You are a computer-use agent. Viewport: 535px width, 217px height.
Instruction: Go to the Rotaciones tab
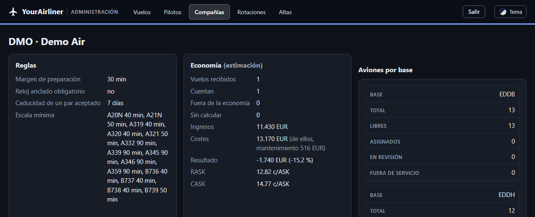[x=252, y=12]
